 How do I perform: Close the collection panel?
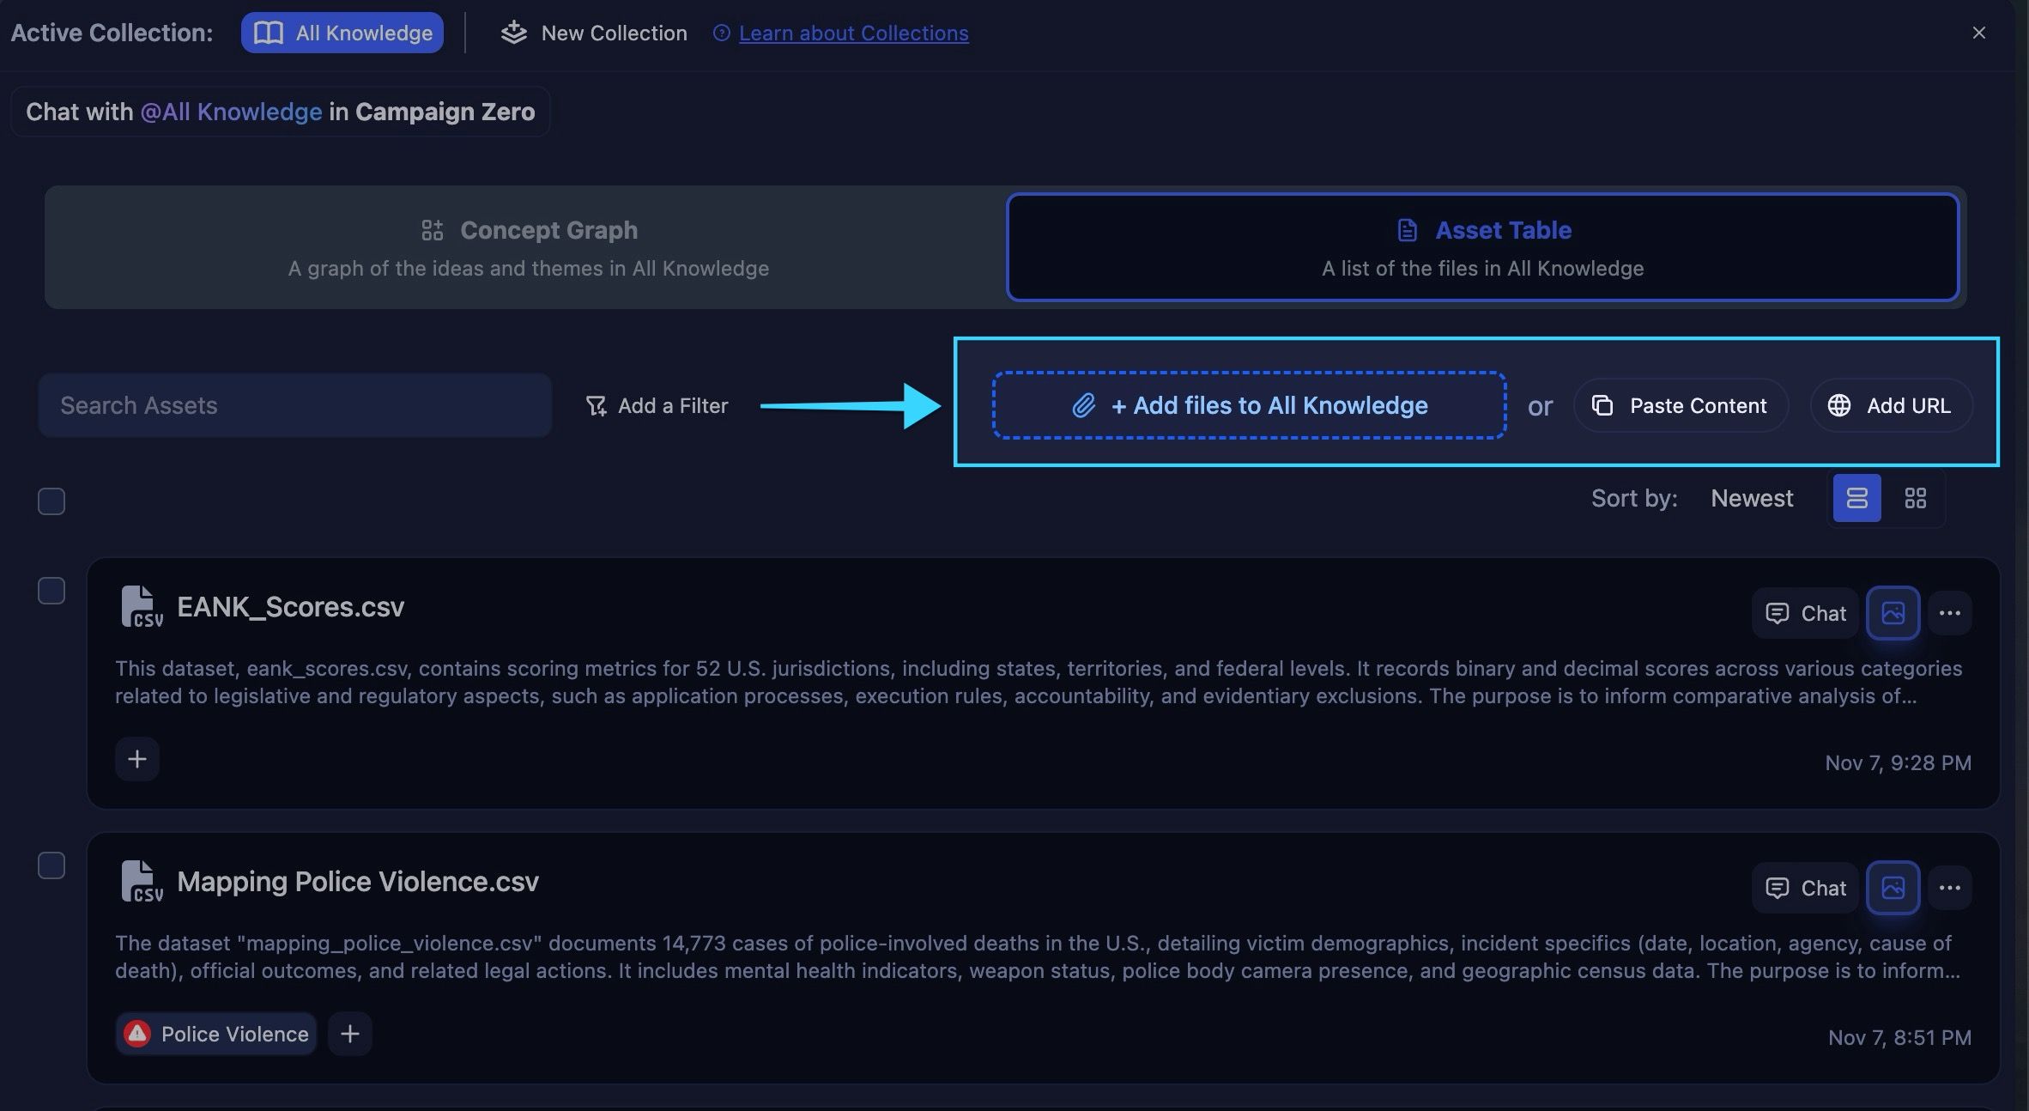[x=1979, y=33]
